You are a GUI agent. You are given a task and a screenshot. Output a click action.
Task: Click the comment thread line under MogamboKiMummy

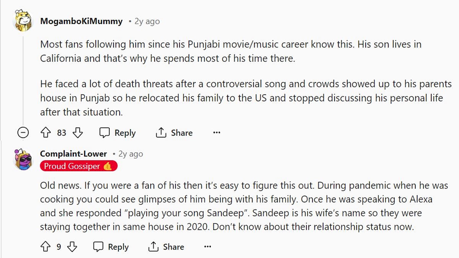[23, 76]
